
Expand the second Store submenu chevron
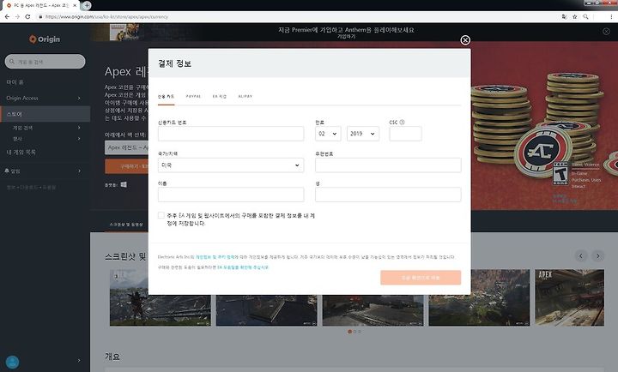[79, 139]
